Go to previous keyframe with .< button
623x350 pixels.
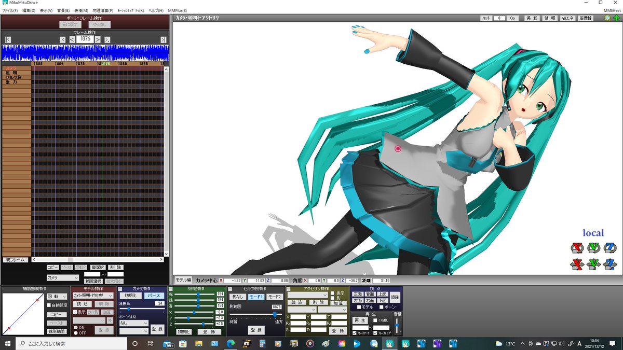[63, 39]
